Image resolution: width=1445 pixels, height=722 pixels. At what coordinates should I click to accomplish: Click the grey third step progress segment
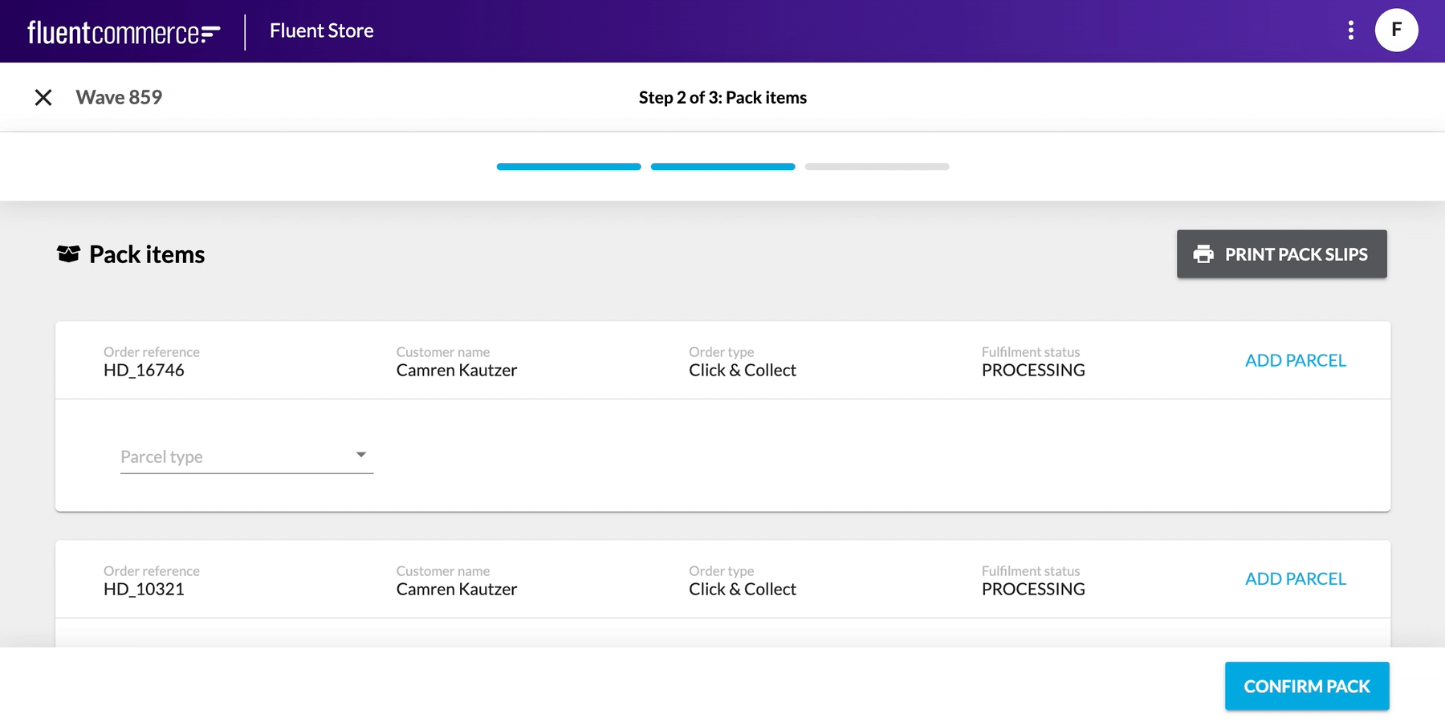click(876, 166)
